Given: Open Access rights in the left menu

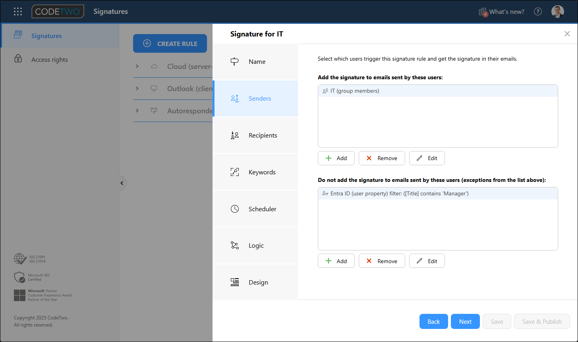Looking at the screenshot, I should (x=60, y=59).
